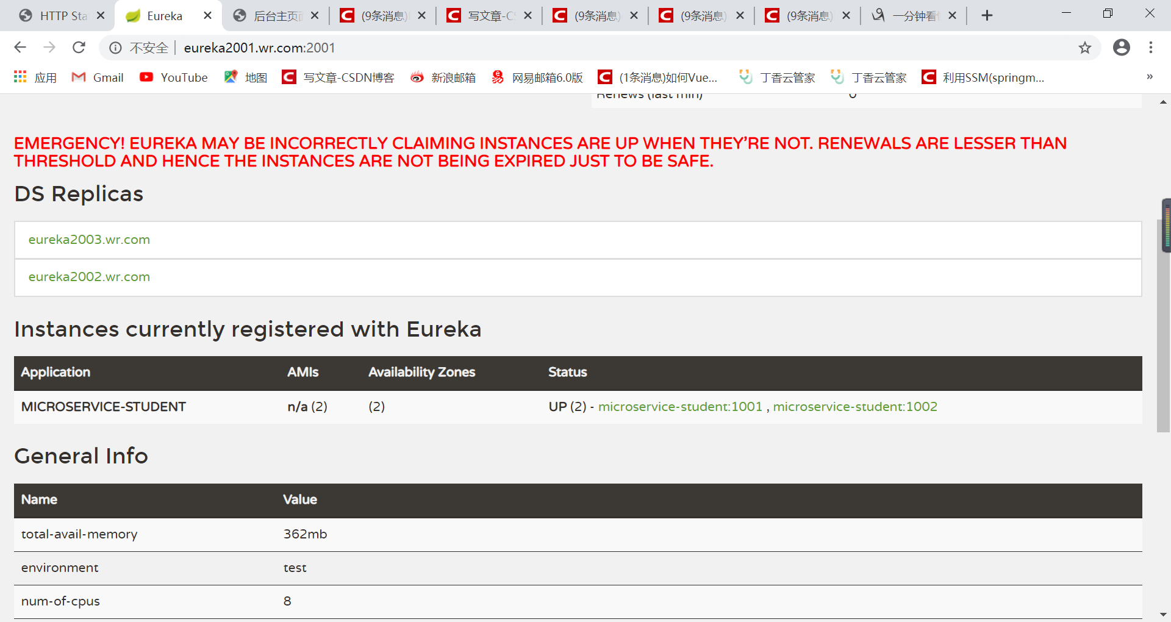Close the 写文章-C tab
1171x622 pixels.
(x=528, y=16)
